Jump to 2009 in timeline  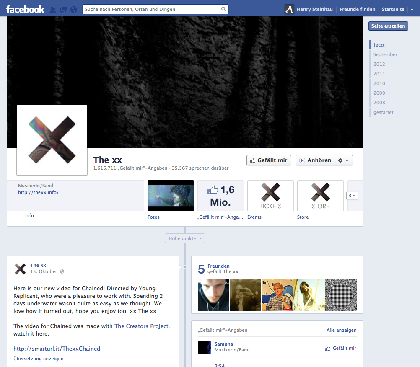click(x=379, y=93)
